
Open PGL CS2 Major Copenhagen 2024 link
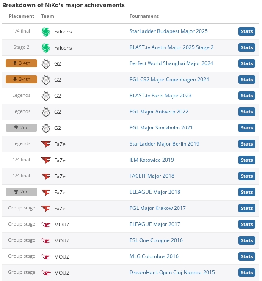(169, 80)
